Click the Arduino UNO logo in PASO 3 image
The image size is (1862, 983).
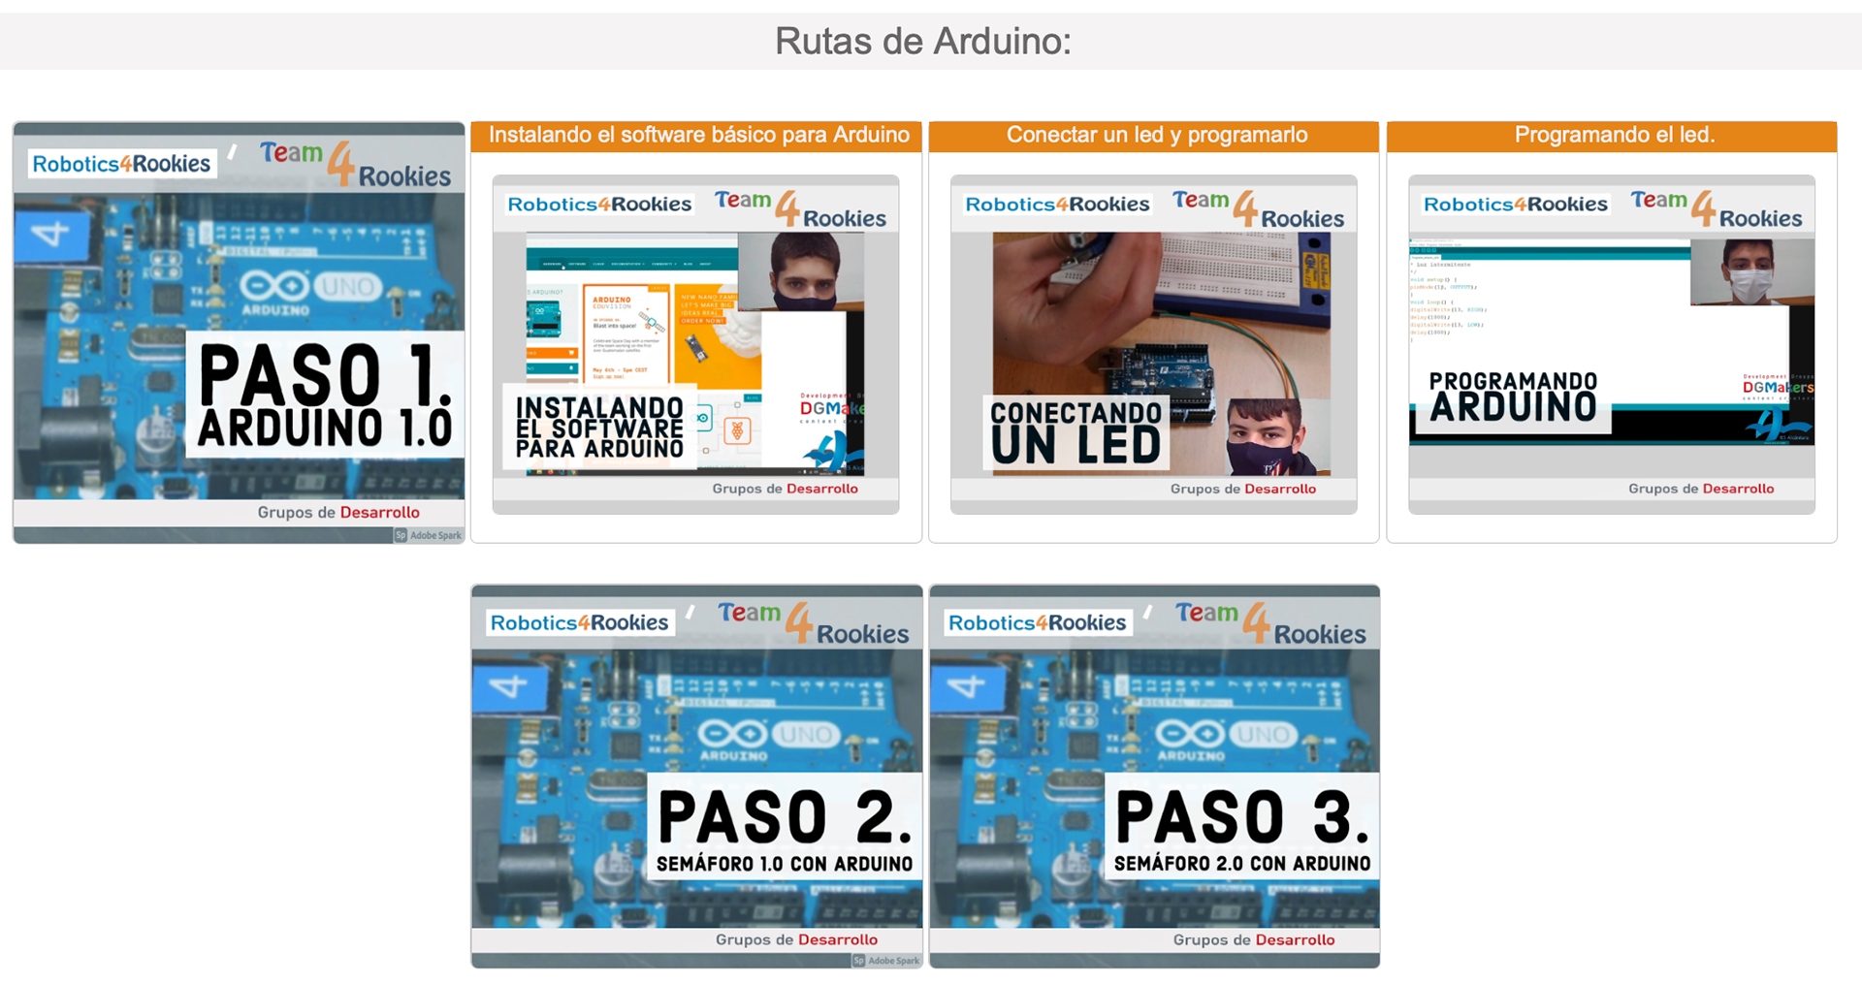pyautogui.click(x=1226, y=740)
